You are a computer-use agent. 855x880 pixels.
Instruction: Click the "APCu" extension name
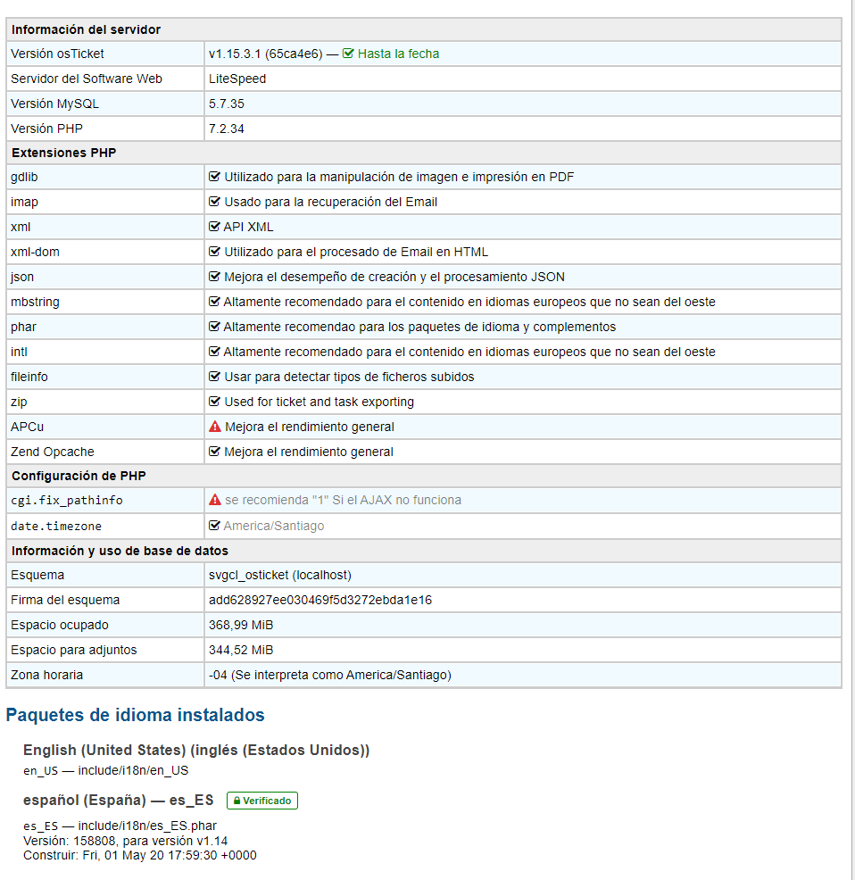27,427
